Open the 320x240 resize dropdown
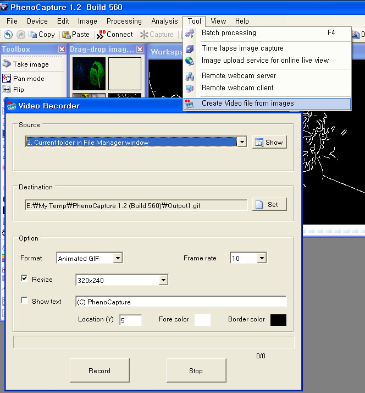The image size is (365, 393). [163, 281]
